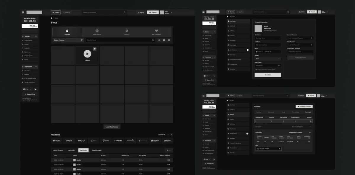Click Confirm New Password field

(300, 52)
